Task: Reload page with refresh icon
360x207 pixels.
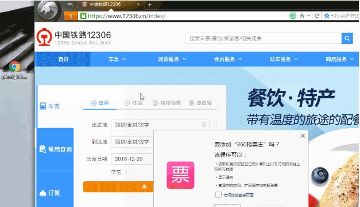Action: click(x=317, y=16)
